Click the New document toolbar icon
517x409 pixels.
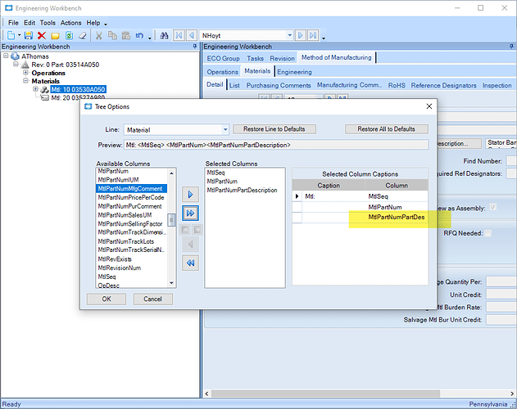11,35
